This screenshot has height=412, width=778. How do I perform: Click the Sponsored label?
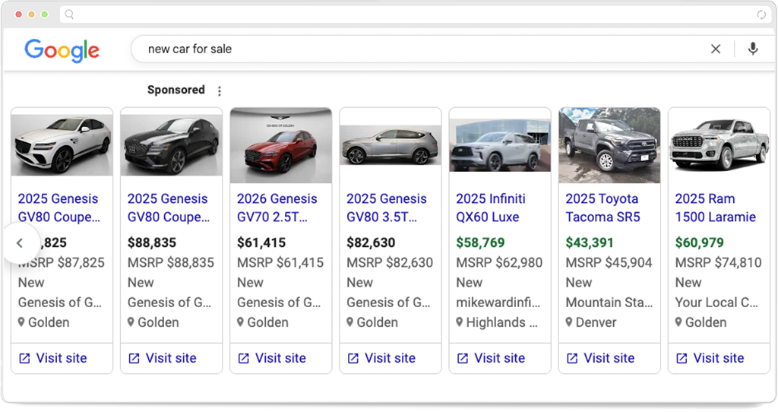point(176,90)
